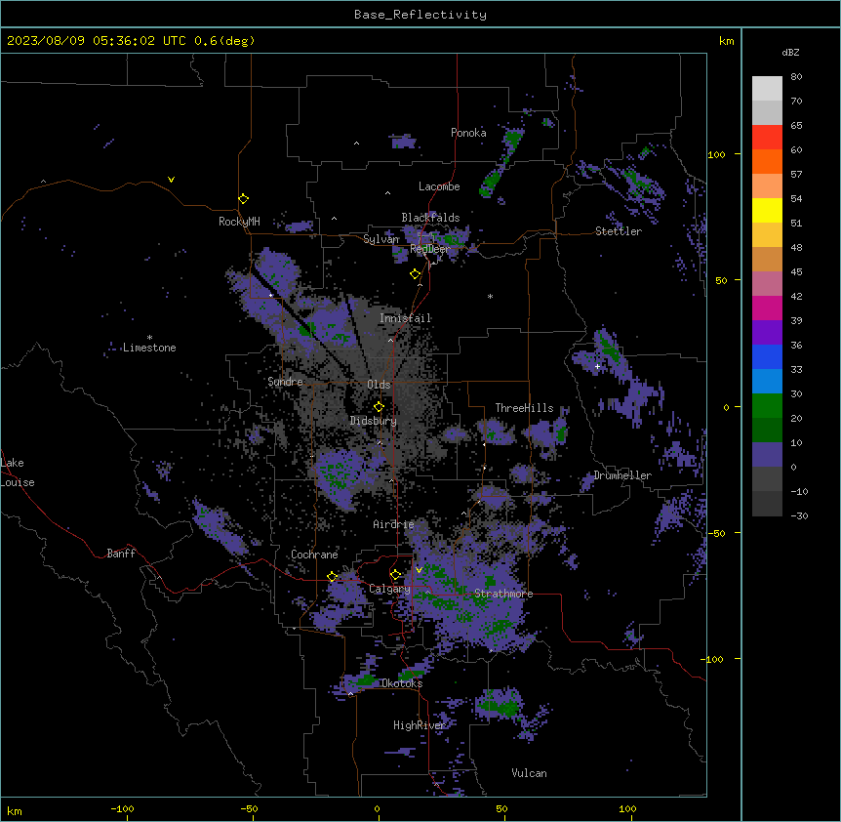Click the 100 tick on the right axis
Screen dimensions: 841x822
pos(716,154)
